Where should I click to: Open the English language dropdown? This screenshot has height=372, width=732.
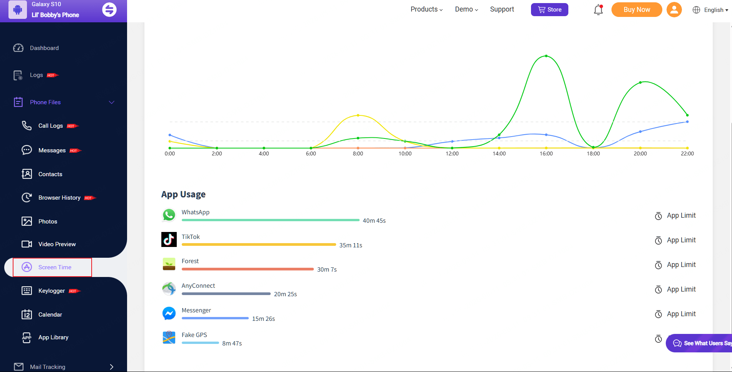point(716,10)
